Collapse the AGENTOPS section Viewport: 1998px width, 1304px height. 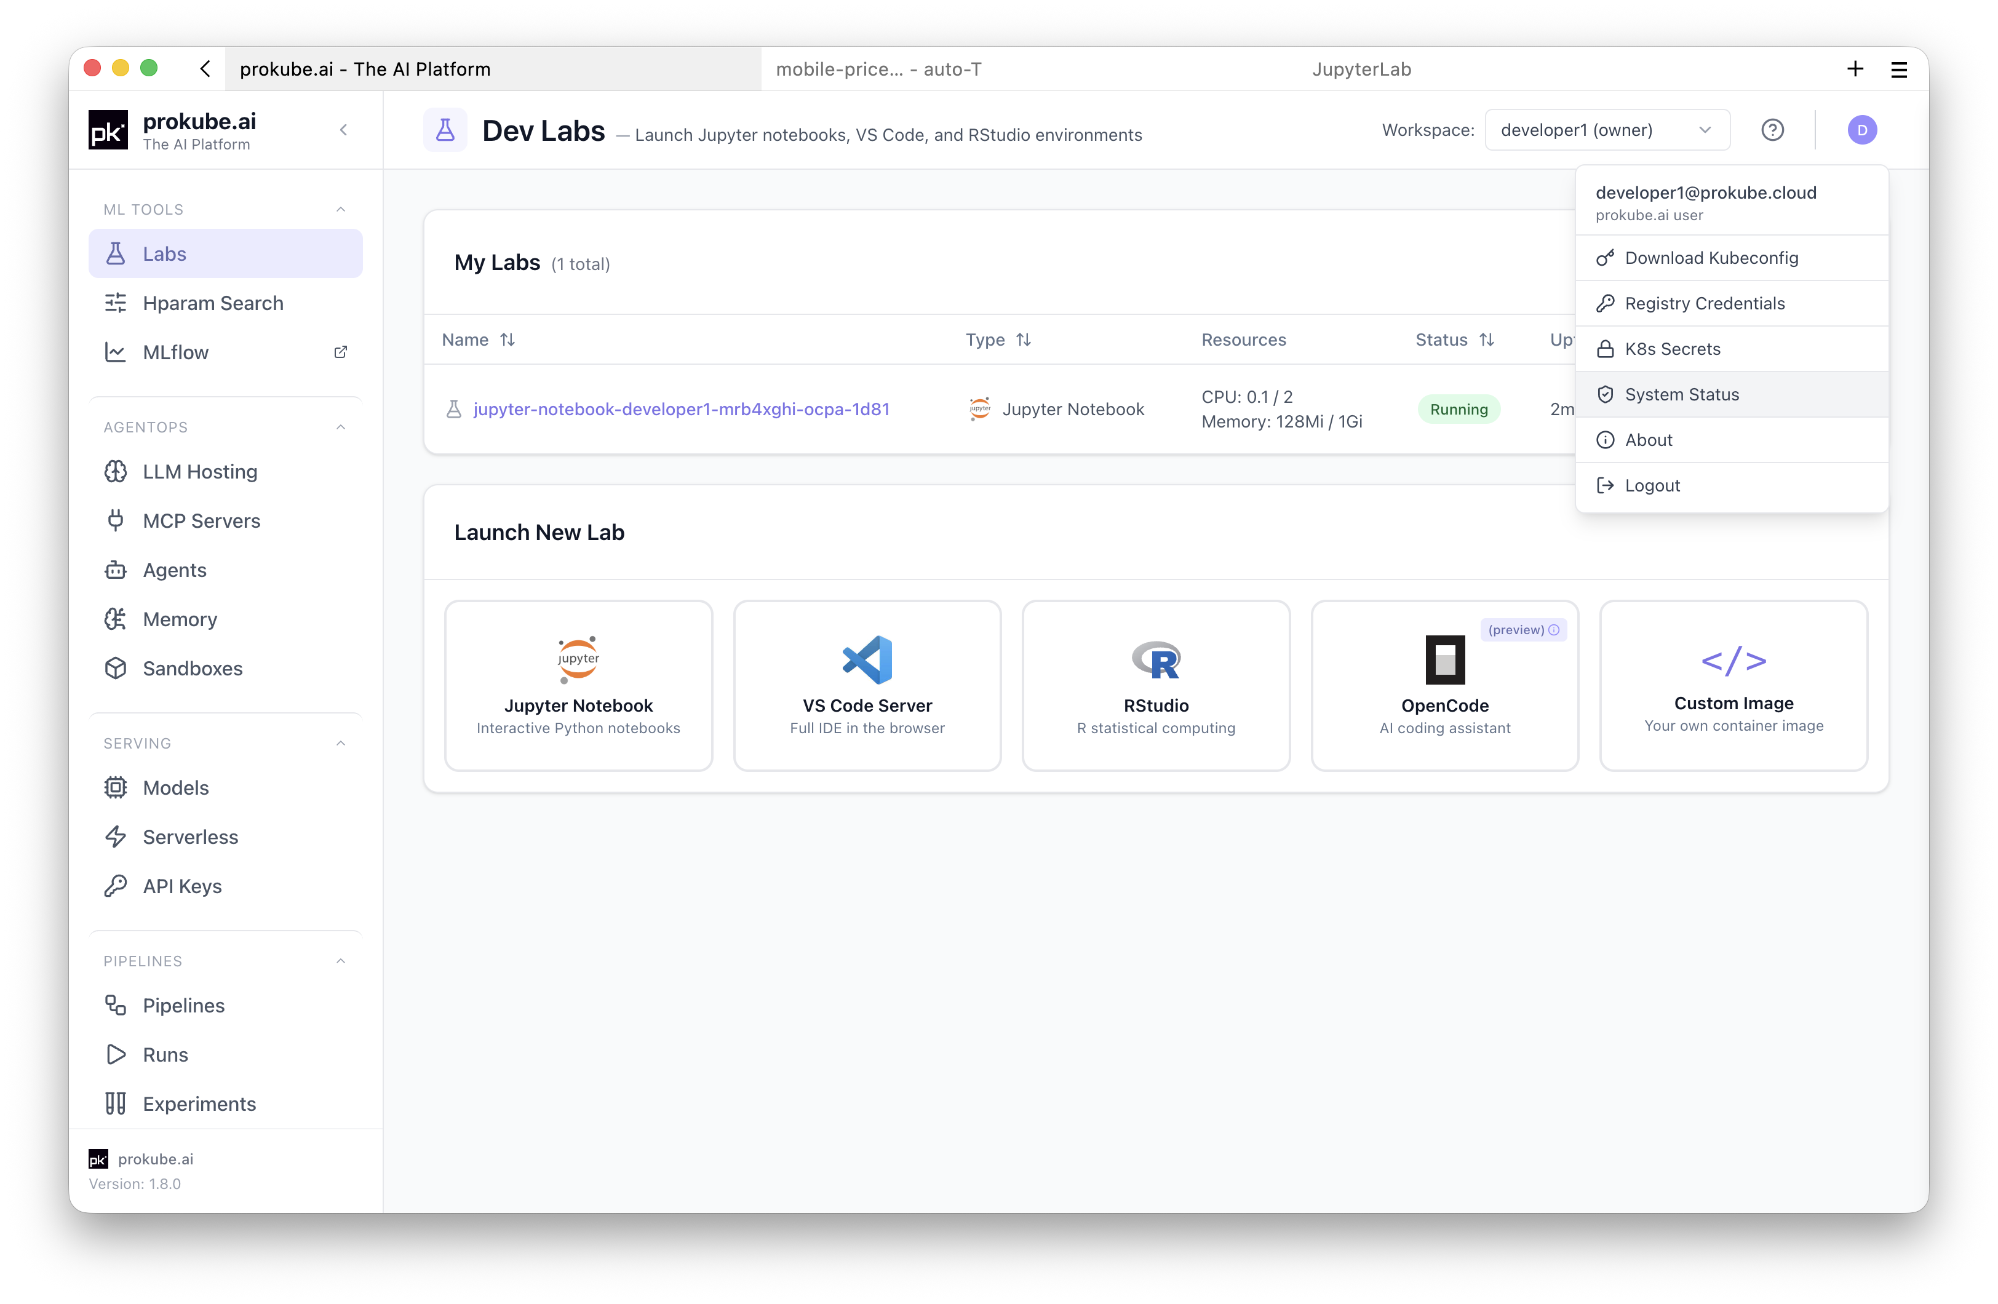click(341, 427)
